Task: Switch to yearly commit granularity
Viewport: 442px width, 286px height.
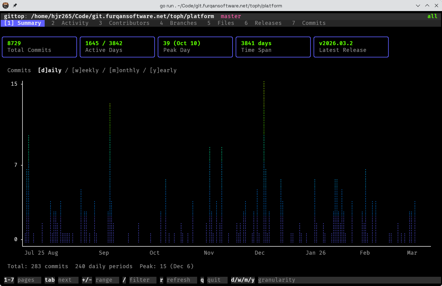Action: [163, 70]
